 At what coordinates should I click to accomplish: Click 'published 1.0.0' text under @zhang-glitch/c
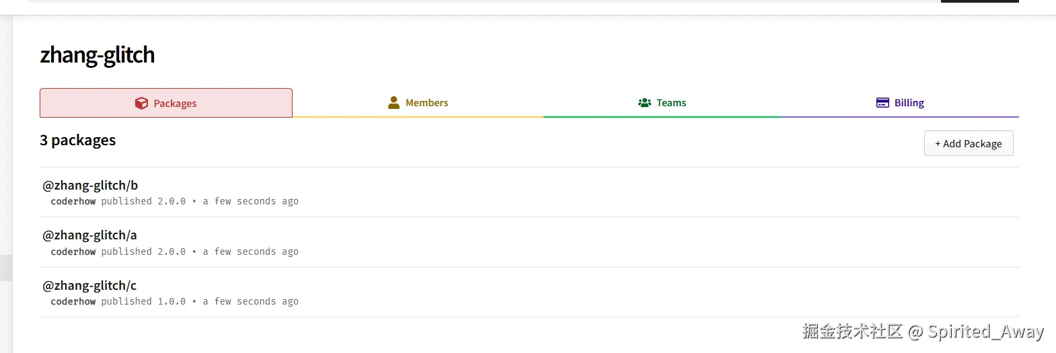click(143, 301)
